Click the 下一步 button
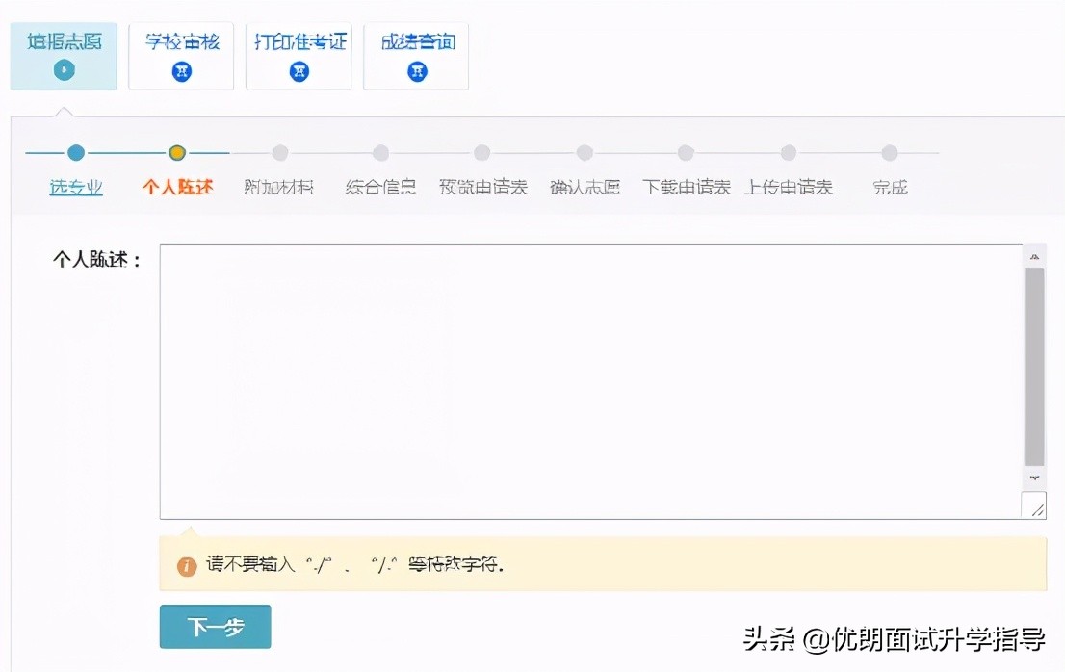Screen dimensions: 1065x672 tap(216, 627)
